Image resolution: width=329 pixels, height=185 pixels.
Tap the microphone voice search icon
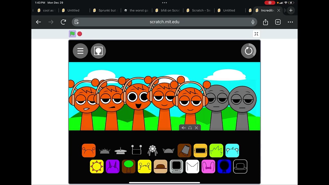click(x=253, y=22)
